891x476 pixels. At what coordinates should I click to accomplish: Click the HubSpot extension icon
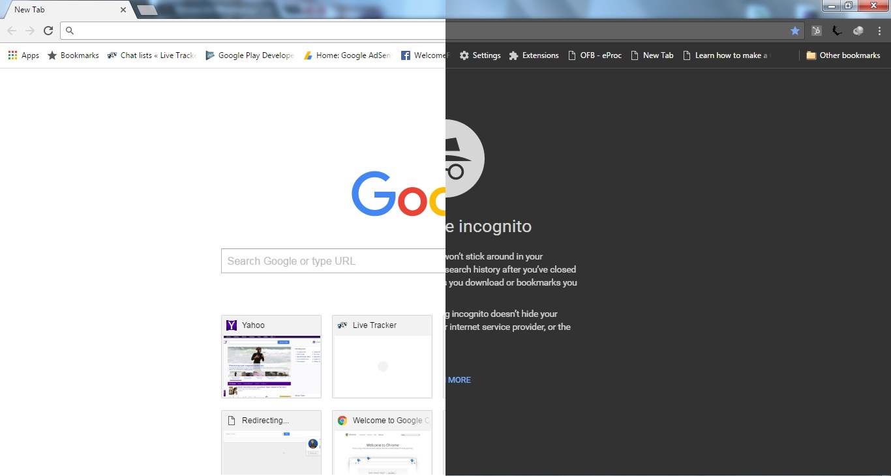pyautogui.click(x=817, y=31)
